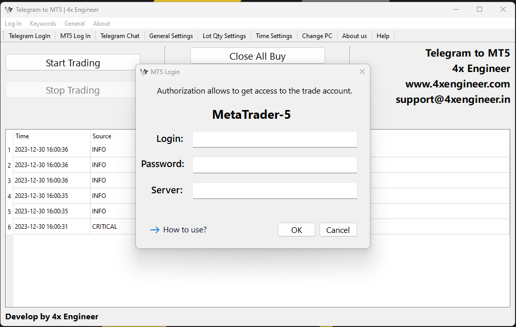Viewport: 516px width, 327px height.
Task: Cancel the MT5 login dialog
Action: click(338, 230)
